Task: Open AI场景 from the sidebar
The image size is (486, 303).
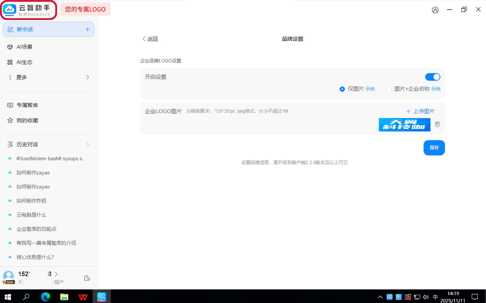Action: click(x=24, y=47)
